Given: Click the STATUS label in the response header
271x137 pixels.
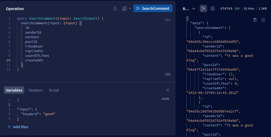Looking at the screenshot, I should point(226,9).
